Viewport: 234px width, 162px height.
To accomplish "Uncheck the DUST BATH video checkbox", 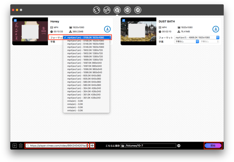I will click(123, 20).
